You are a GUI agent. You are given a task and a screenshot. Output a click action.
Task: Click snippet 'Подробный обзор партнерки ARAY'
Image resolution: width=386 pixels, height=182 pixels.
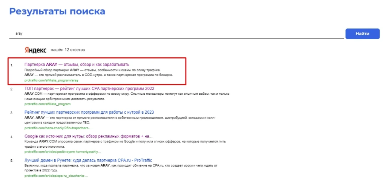tap(92, 70)
